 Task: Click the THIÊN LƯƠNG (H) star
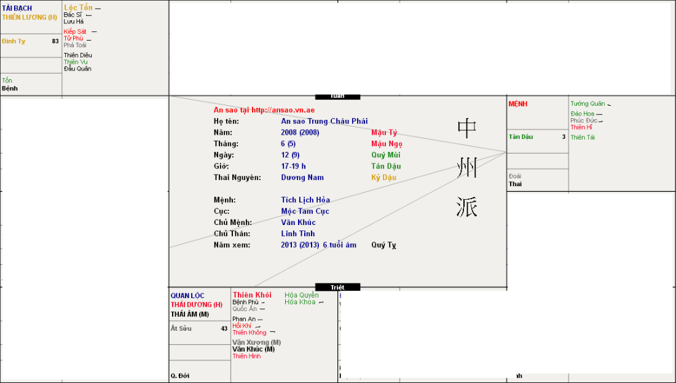29,17
